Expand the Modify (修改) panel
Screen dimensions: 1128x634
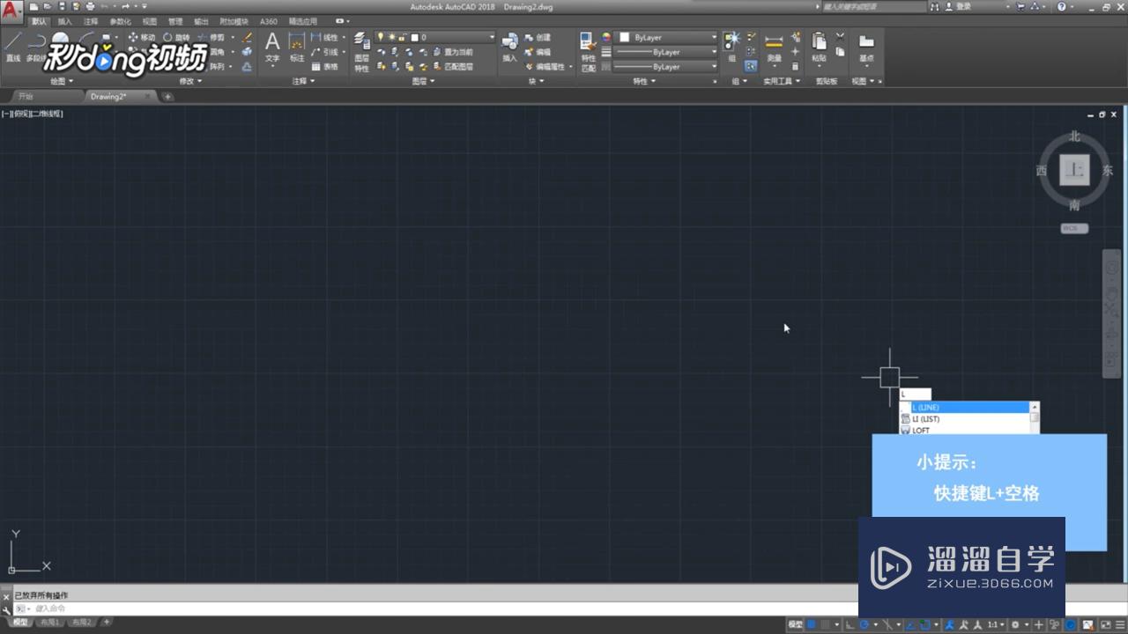click(191, 81)
